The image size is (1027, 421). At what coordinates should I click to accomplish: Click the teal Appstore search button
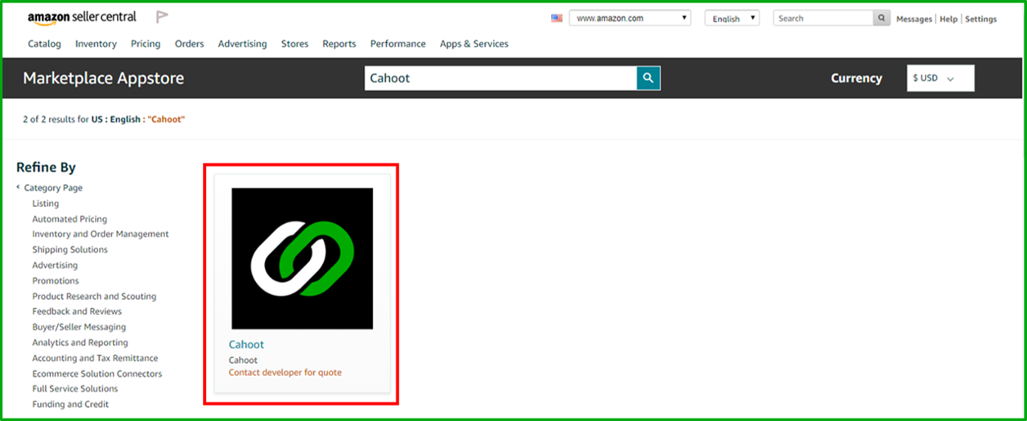point(648,78)
